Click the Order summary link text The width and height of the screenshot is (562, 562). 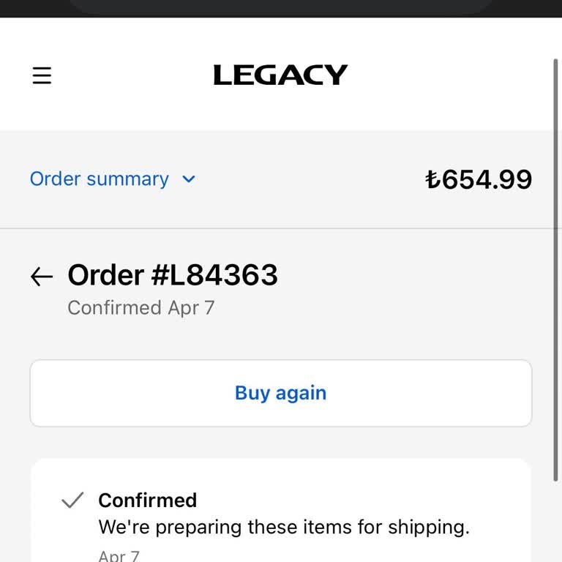click(100, 179)
